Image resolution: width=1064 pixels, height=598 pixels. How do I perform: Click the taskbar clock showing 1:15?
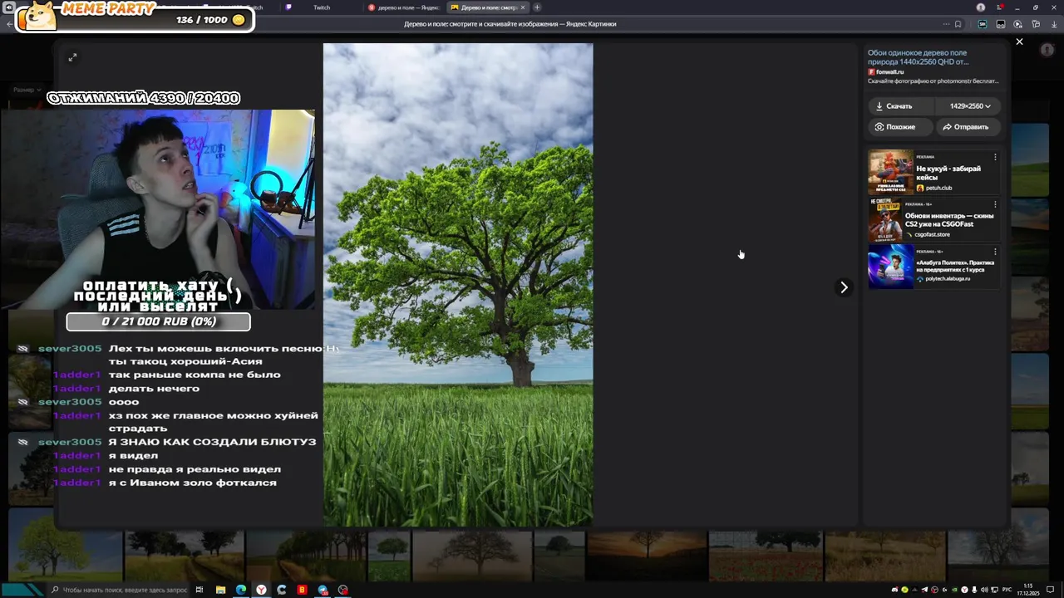[x=1028, y=590]
